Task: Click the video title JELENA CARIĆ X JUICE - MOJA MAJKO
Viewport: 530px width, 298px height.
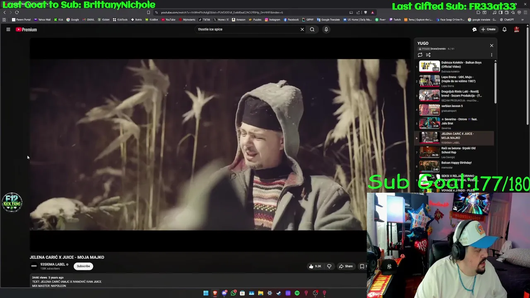Action: click(x=67, y=257)
